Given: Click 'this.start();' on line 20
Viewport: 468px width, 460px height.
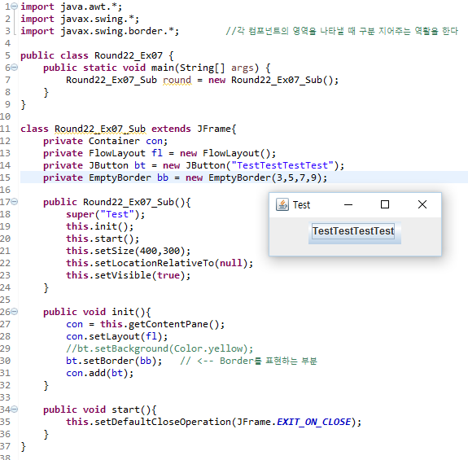Looking at the screenshot, I should click(x=103, y=239).
